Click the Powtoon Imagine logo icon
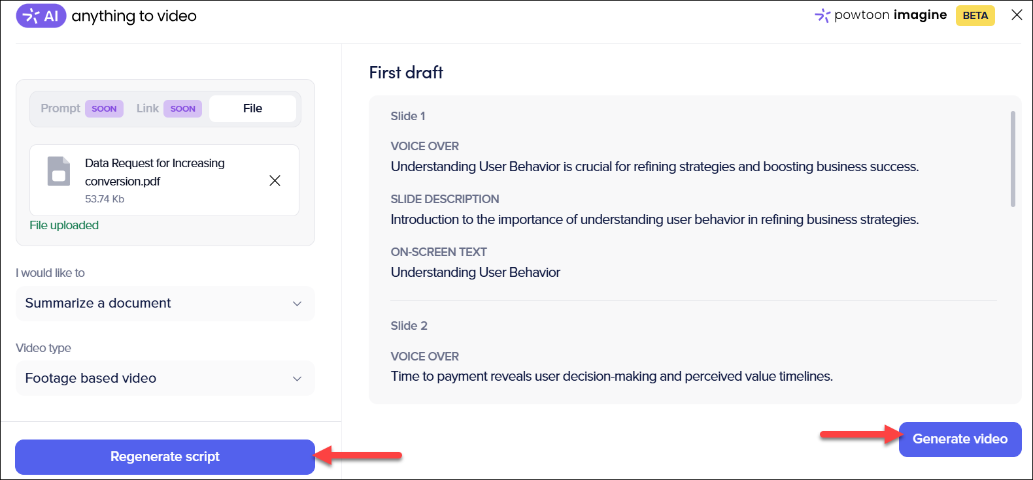This screenshot has height=480, width=1033. coord(822,15)
